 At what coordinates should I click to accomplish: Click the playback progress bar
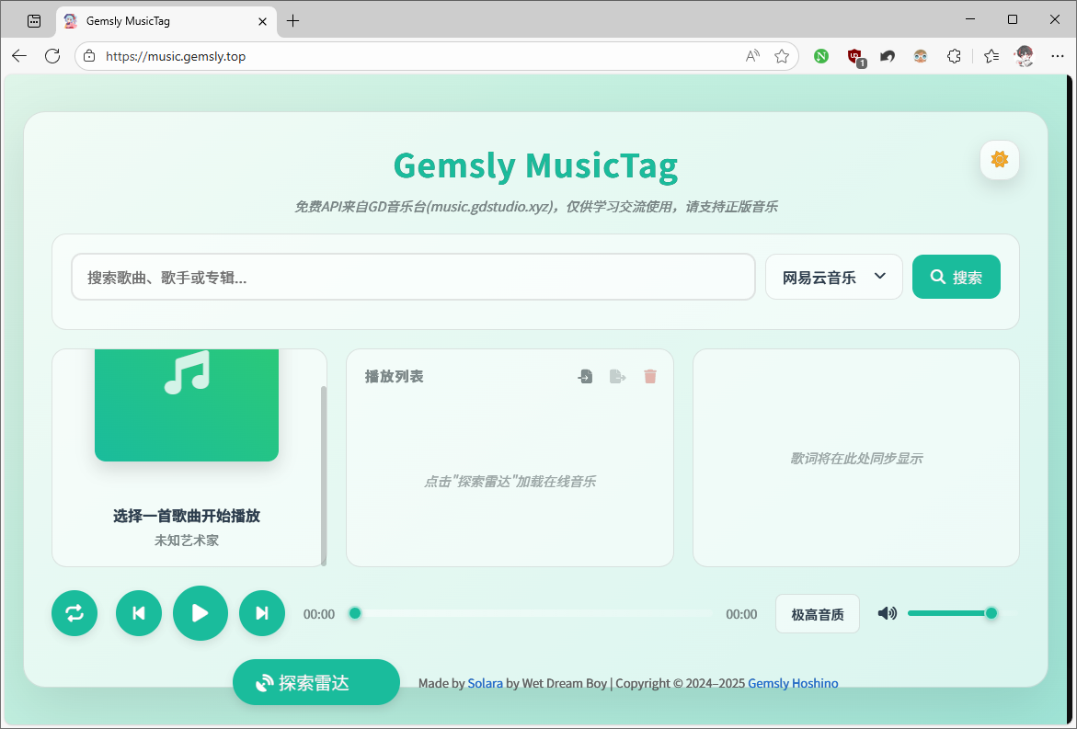click(533, 613)
